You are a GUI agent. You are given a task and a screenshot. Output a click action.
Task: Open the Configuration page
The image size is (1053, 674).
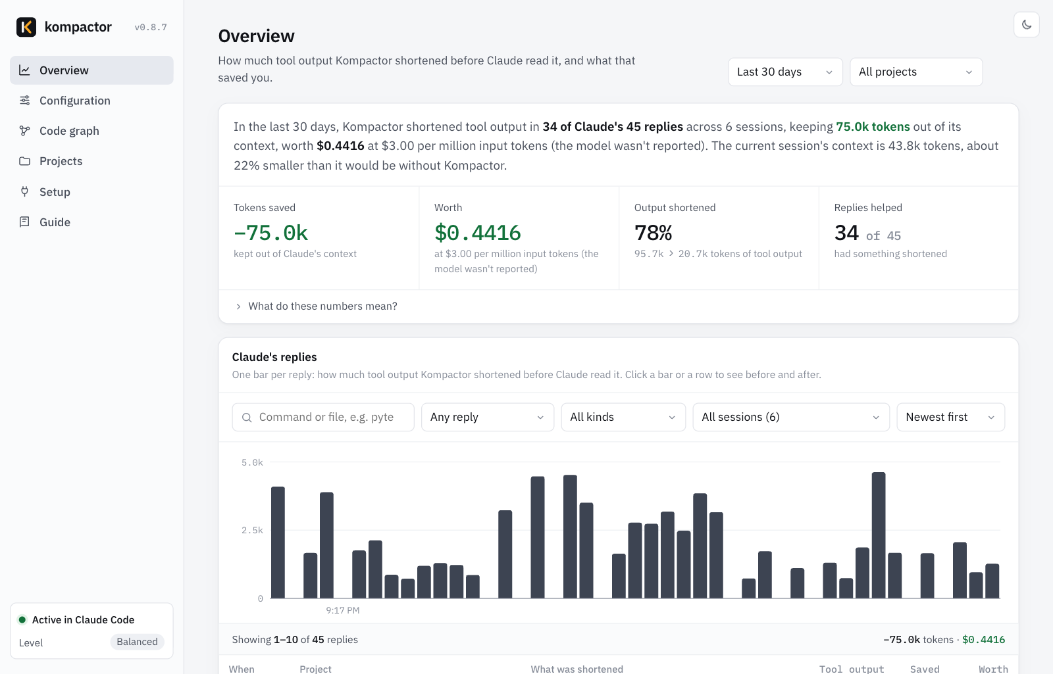(91, 101)
